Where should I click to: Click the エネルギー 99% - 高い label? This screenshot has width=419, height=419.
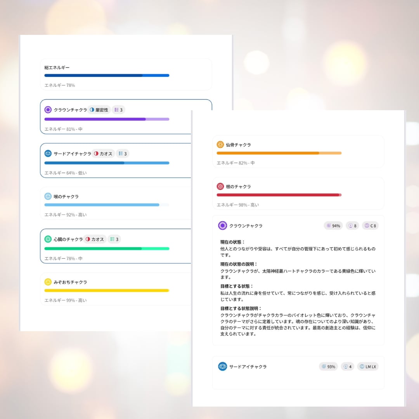pyautogui.click(x=66, y=300)
